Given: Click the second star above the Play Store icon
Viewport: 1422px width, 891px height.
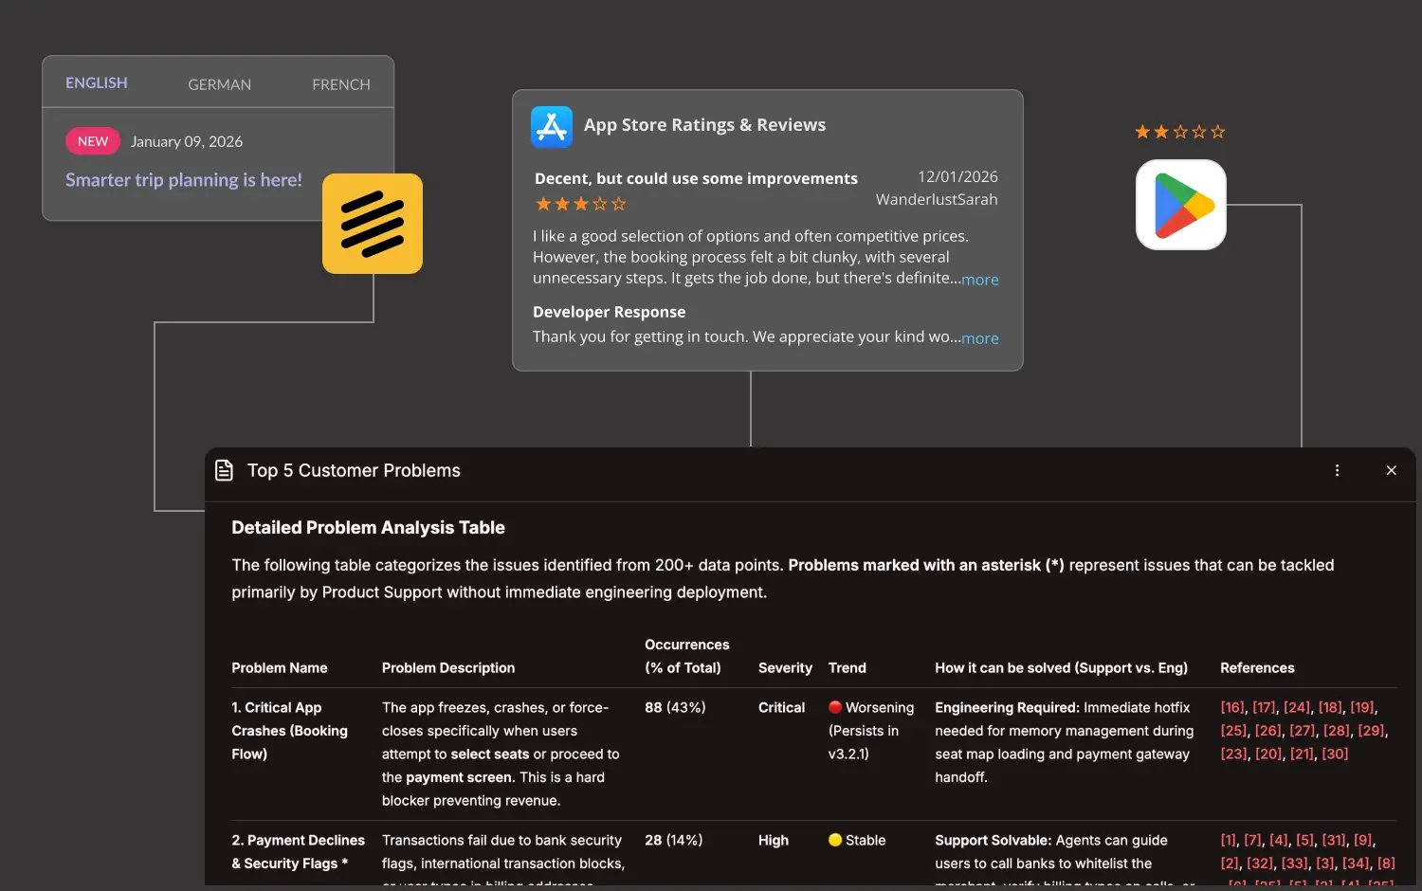Looking at the screenshot, I should [x=1160, y=132].
